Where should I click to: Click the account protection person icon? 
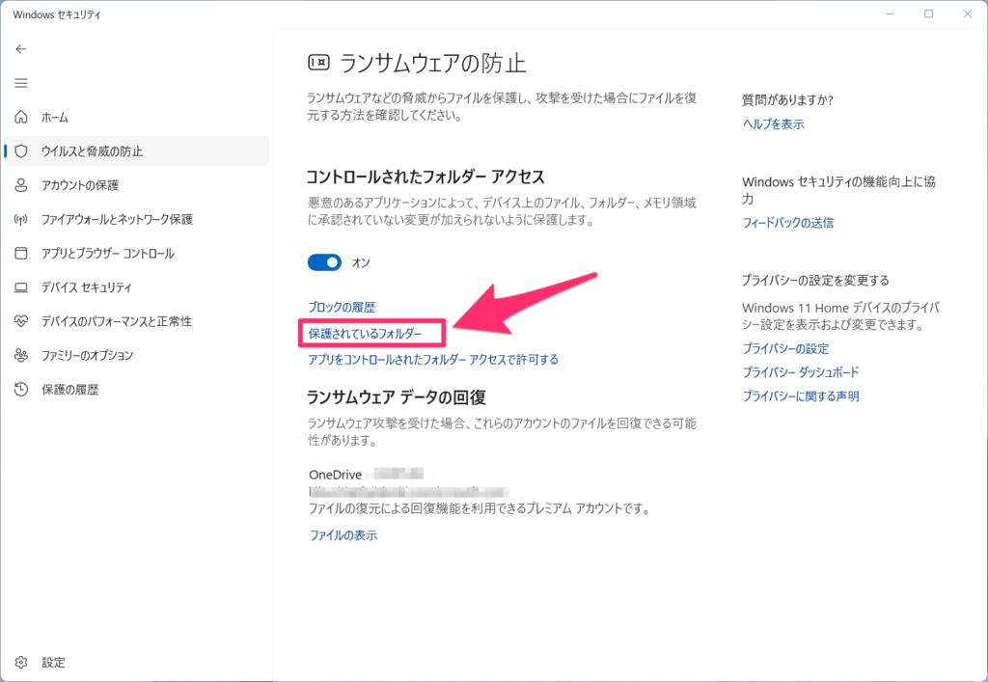point(21,185)
